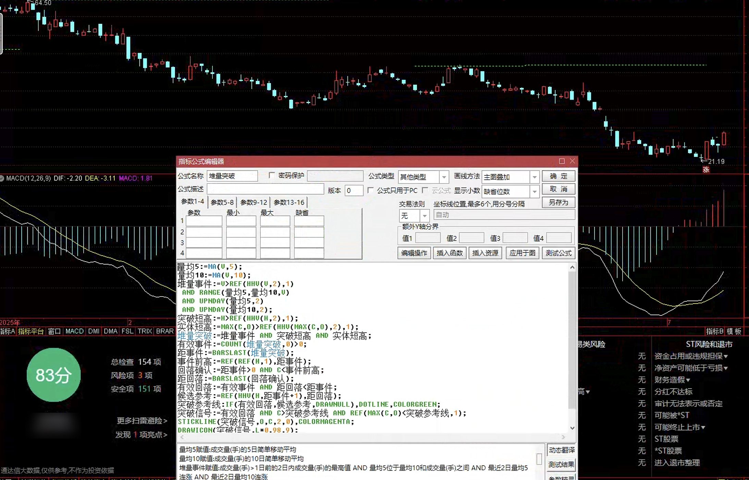This screenshot has height=480, width=749.
Task: Click the 风险项 3 项 count
Action: pyautogui.click(x=132, y=375)
